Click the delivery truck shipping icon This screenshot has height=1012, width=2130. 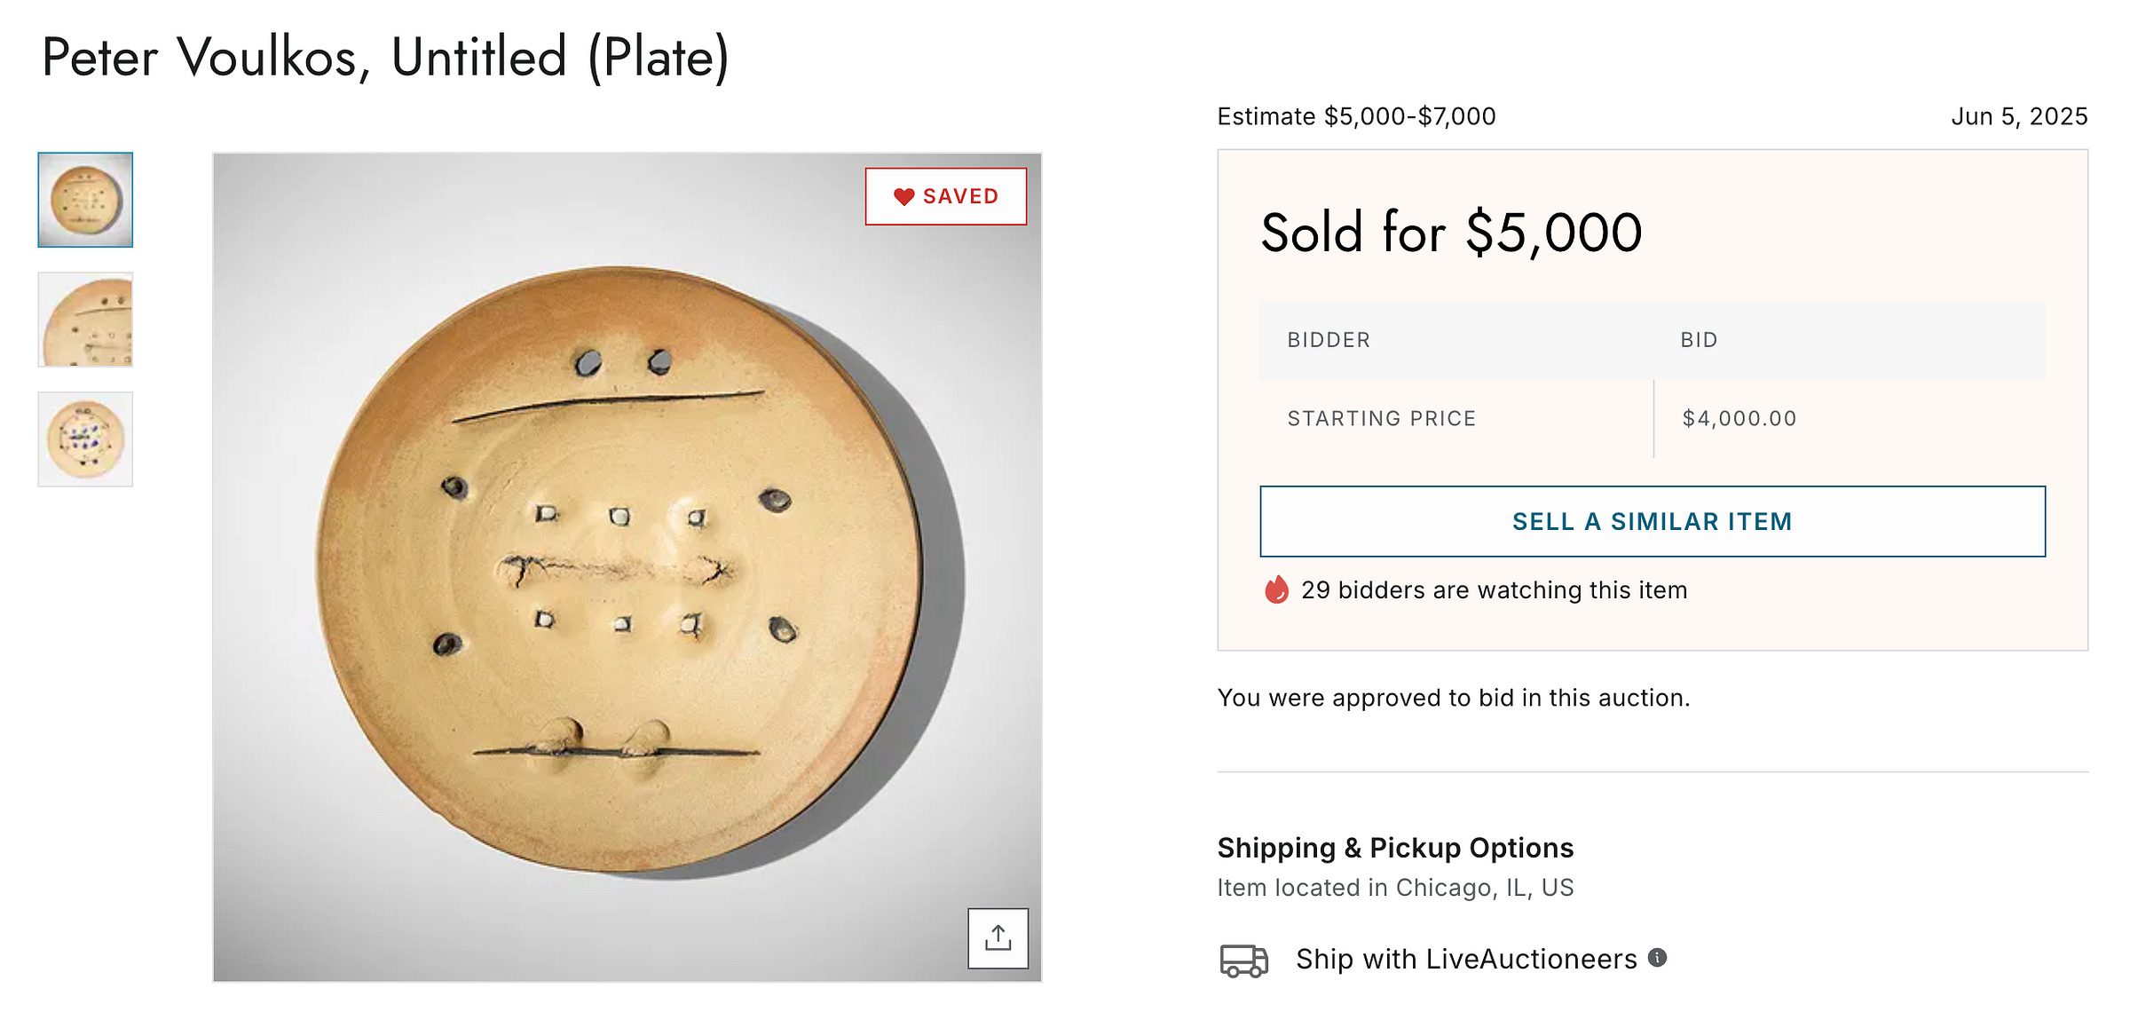pyautogui.click(x=1243, y=960)
